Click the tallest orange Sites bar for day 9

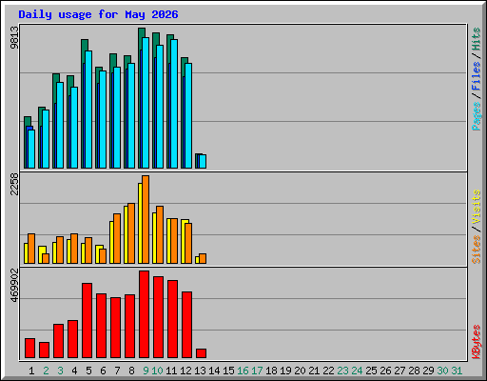pyautogui.click(x=146, y=219)
